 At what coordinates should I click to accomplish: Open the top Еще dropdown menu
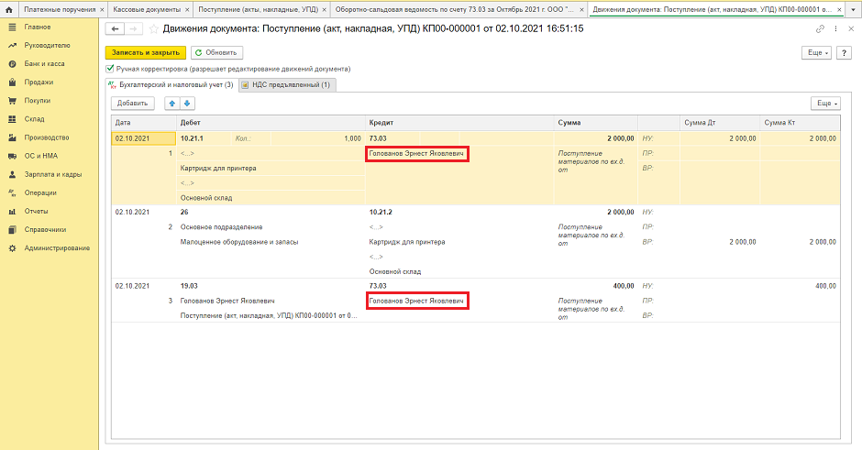815,53
